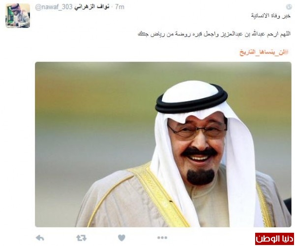Open more options via three dots icon
The width and height of the screenshot is (295, 246).
tap(162, 238)
